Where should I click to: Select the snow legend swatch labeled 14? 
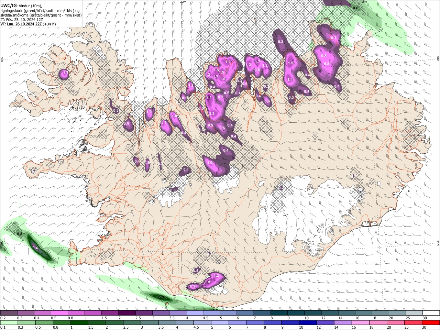[347, 313]
